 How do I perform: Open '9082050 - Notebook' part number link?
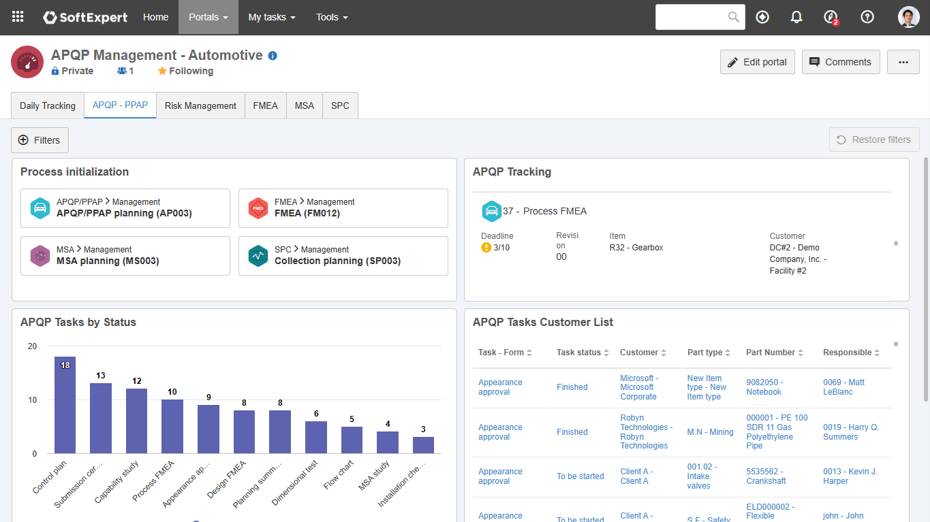coord(764,387)
